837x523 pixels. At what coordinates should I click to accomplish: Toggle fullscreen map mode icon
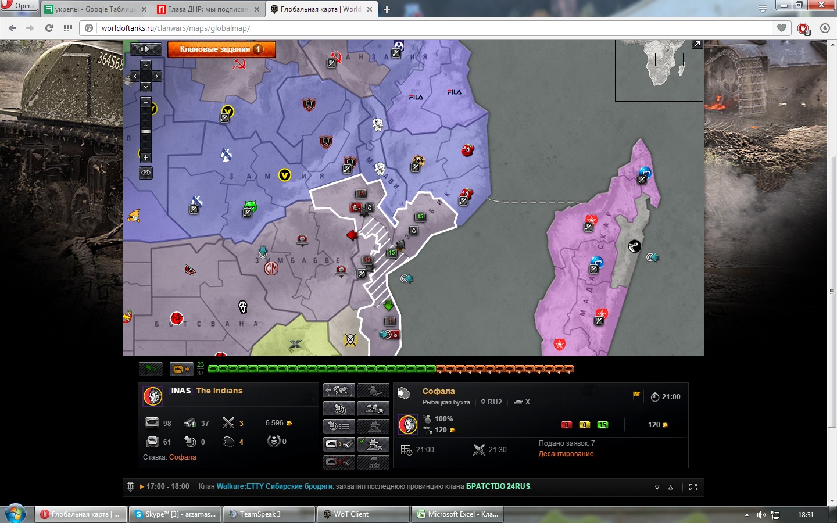pos(693,488)
